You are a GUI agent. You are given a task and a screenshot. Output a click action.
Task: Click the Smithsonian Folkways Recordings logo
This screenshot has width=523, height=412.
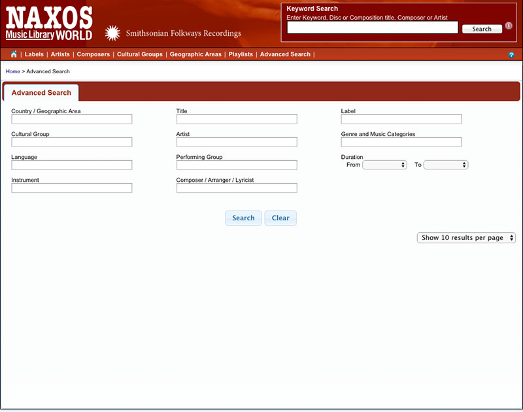click(173, 33)
